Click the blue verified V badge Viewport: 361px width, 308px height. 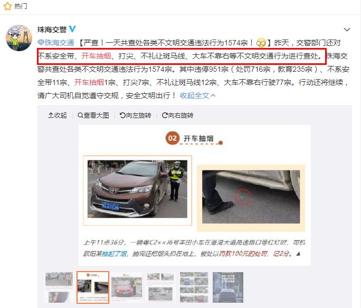click(x=72, y=29)
